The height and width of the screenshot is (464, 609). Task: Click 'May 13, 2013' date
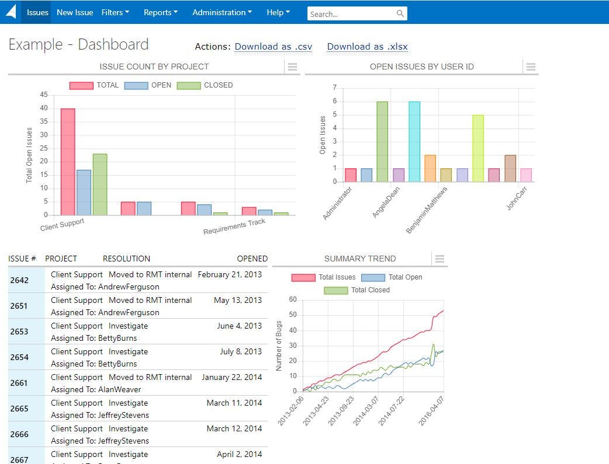coord(238,300)
